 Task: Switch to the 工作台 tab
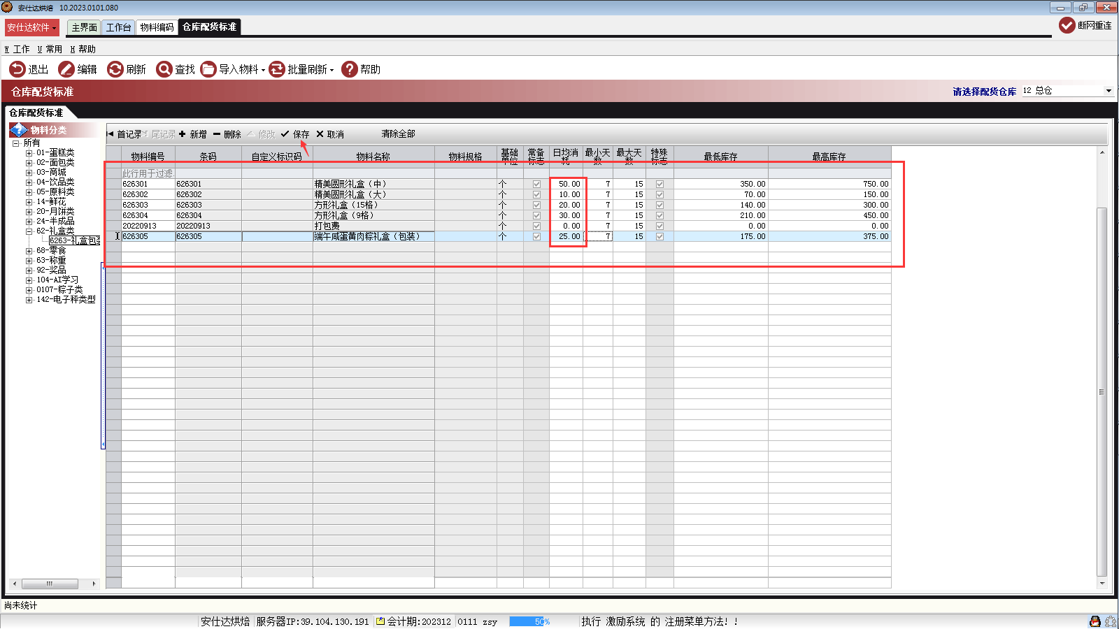(x=118, y=27)
